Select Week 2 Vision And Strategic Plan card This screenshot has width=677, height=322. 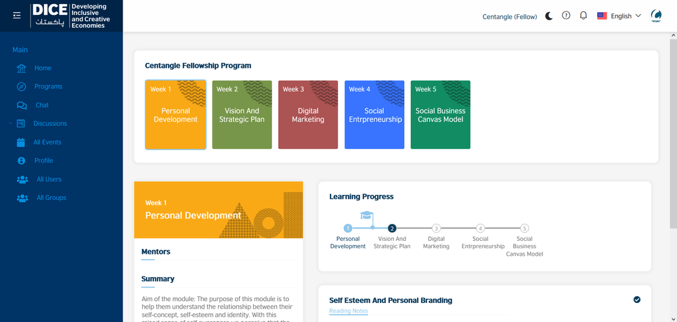[x=242, y=115]
